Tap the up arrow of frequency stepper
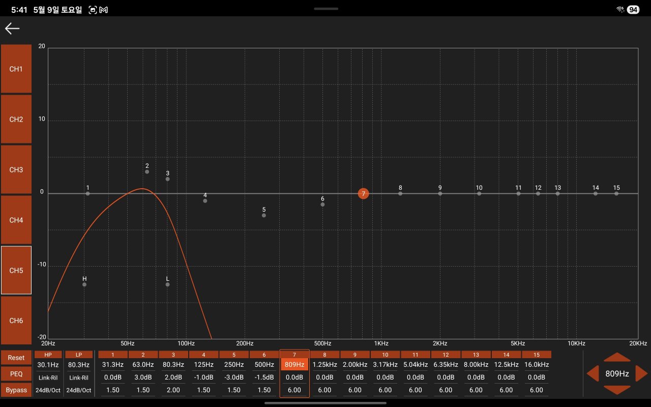This screenshot has height=407, width=651. tap(617, 357)
